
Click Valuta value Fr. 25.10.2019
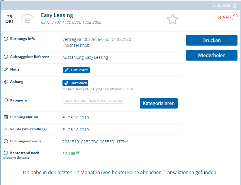click(76, 130)
